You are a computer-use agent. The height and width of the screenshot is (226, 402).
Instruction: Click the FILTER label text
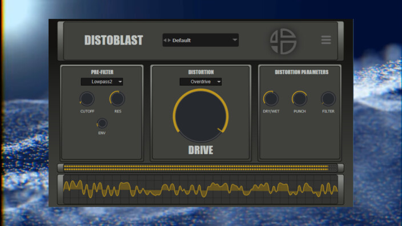click(x=328, y=111)
